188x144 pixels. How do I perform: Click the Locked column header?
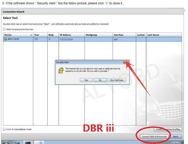point(141,35)
